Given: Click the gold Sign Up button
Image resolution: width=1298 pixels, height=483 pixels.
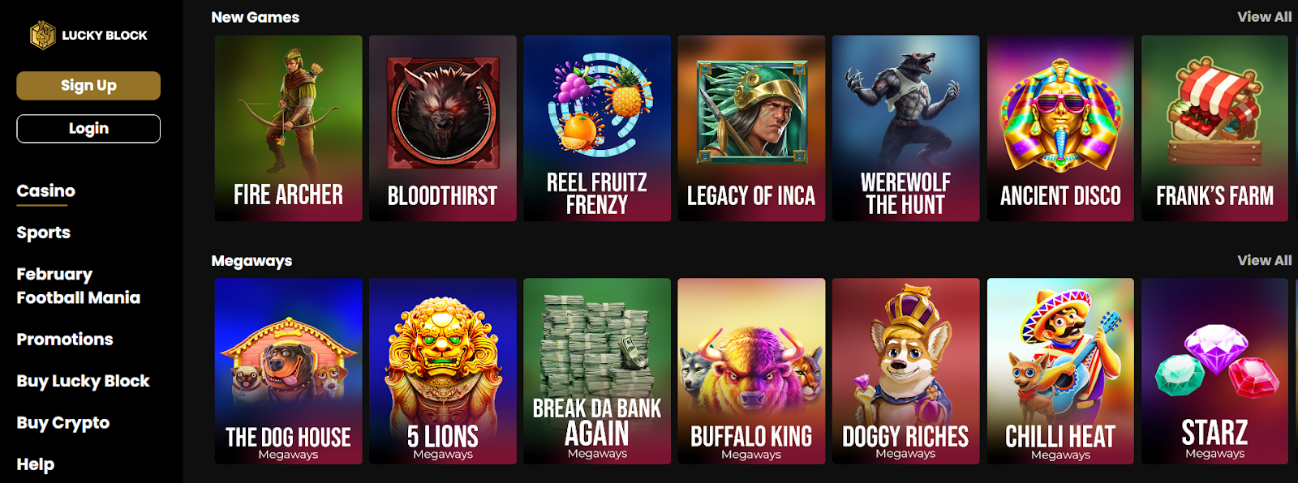Looking at the screenshot, I should 88,85.
